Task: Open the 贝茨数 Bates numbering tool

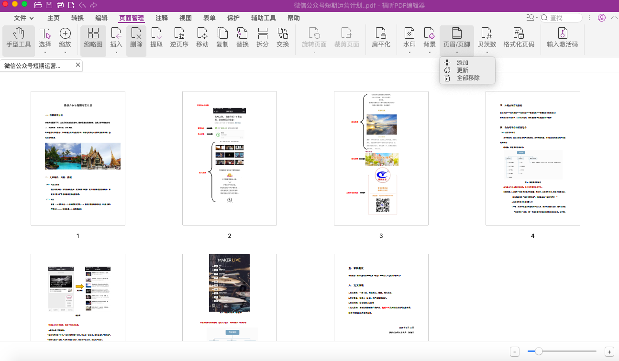Action: coord(487,38)
